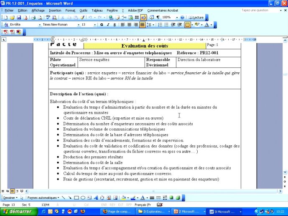
Task: Open the zoom 100% dropdown
Action: pyautogui.click(x=177, y=18)
